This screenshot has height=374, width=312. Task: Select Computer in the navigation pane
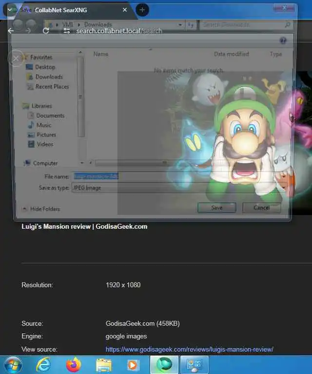click(x=45, y=163)
